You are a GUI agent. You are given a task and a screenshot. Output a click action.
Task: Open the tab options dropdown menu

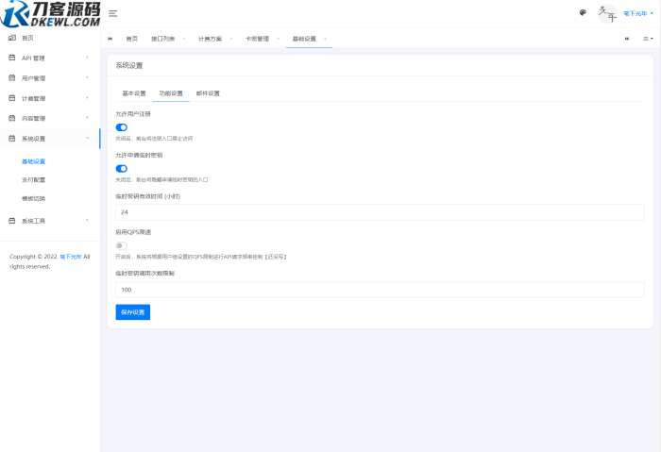[x=648, y=39]
